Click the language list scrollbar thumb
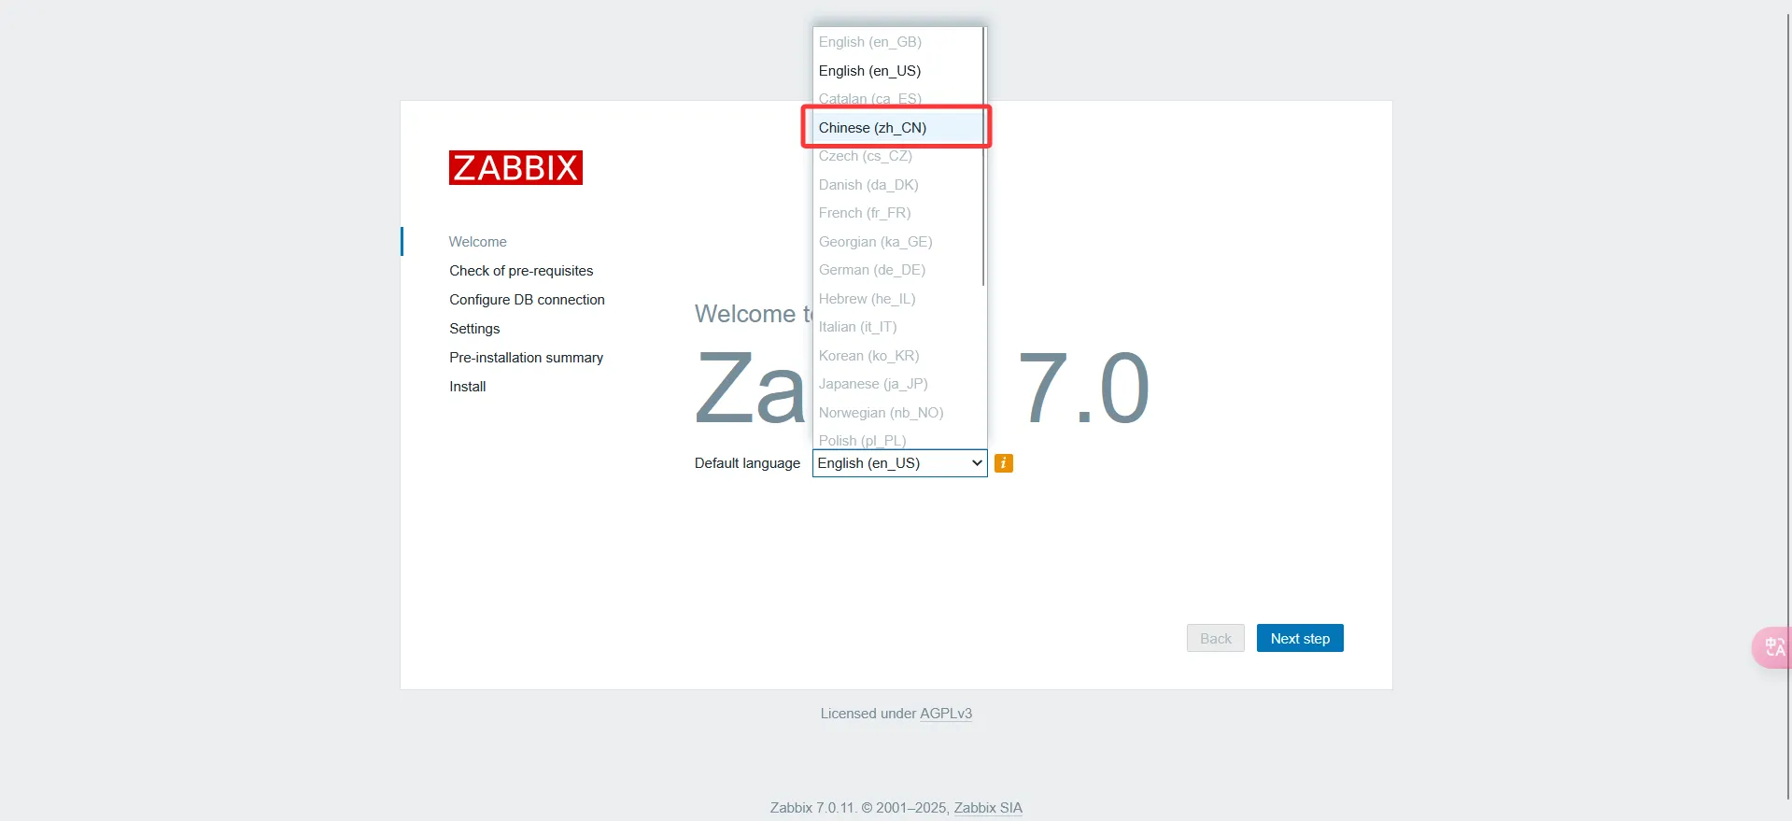 click(984, 156)
